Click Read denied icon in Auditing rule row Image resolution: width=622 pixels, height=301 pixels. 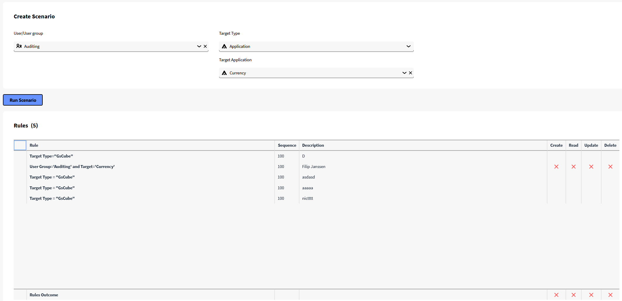[573, 167]
